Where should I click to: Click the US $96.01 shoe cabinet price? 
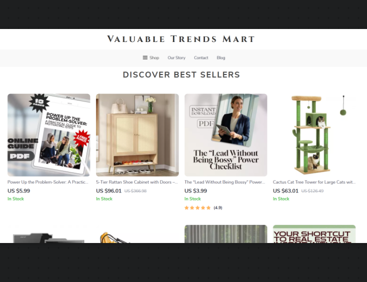(108, 191)
